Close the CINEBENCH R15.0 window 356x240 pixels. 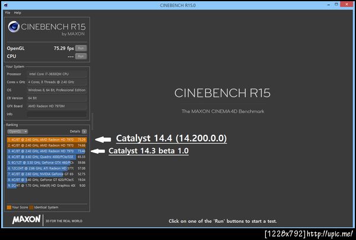click(347, 4)
